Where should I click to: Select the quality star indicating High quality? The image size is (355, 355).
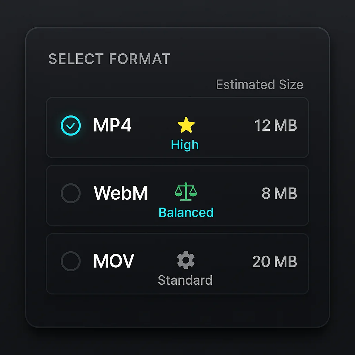coord(186,124)
